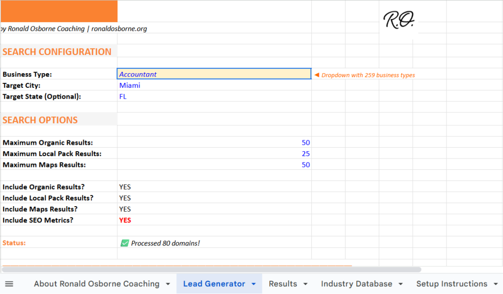503x294 pixels.
Task: Open the all-sheets hamburger menu
Action: click(9, 284)
